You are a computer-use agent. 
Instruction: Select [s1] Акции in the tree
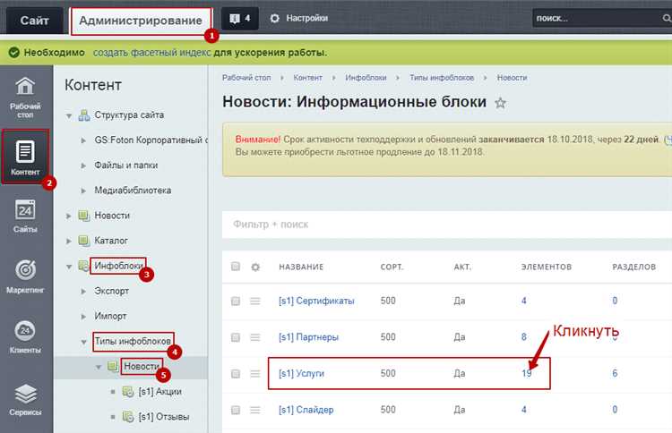tap(159, 392)
